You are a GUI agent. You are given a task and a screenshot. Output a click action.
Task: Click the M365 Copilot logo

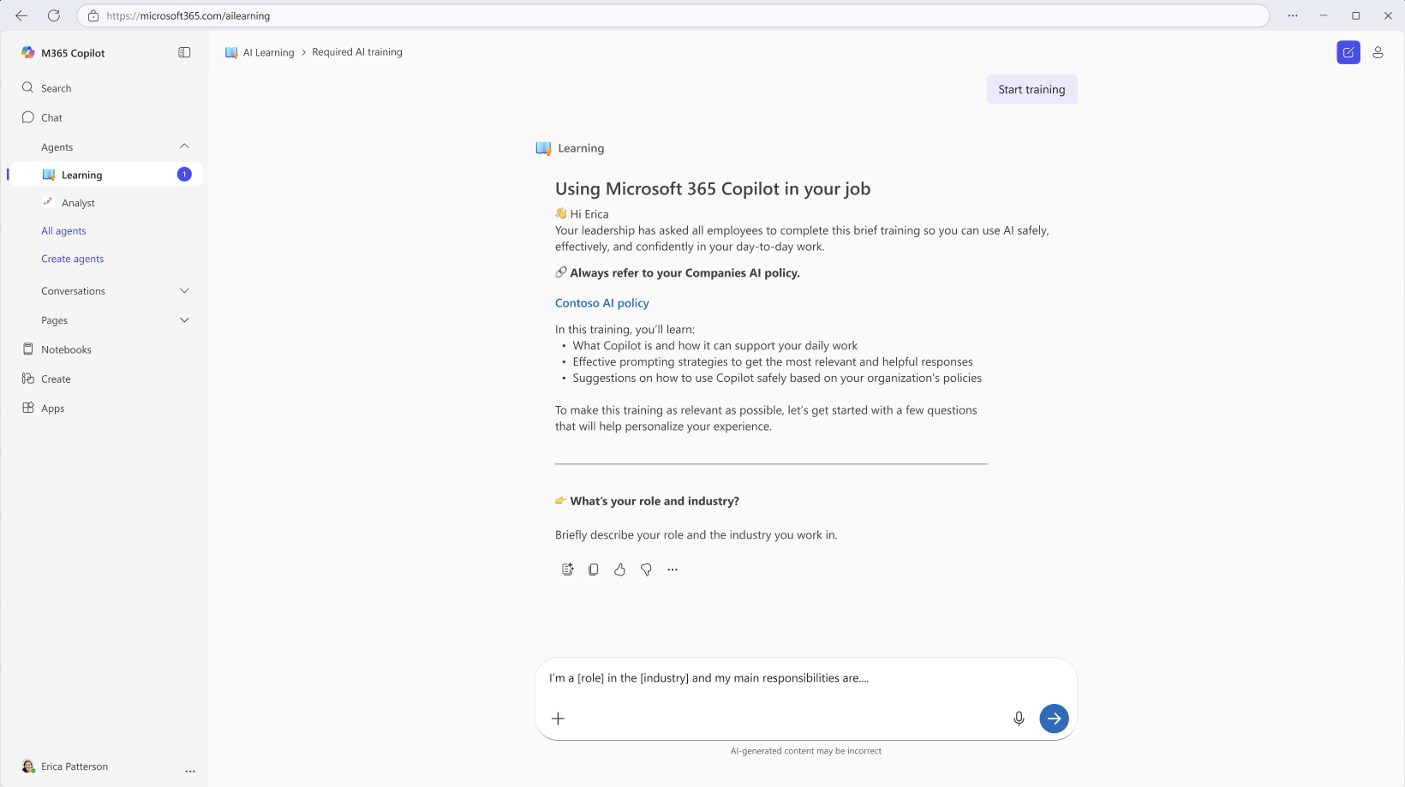28,53
